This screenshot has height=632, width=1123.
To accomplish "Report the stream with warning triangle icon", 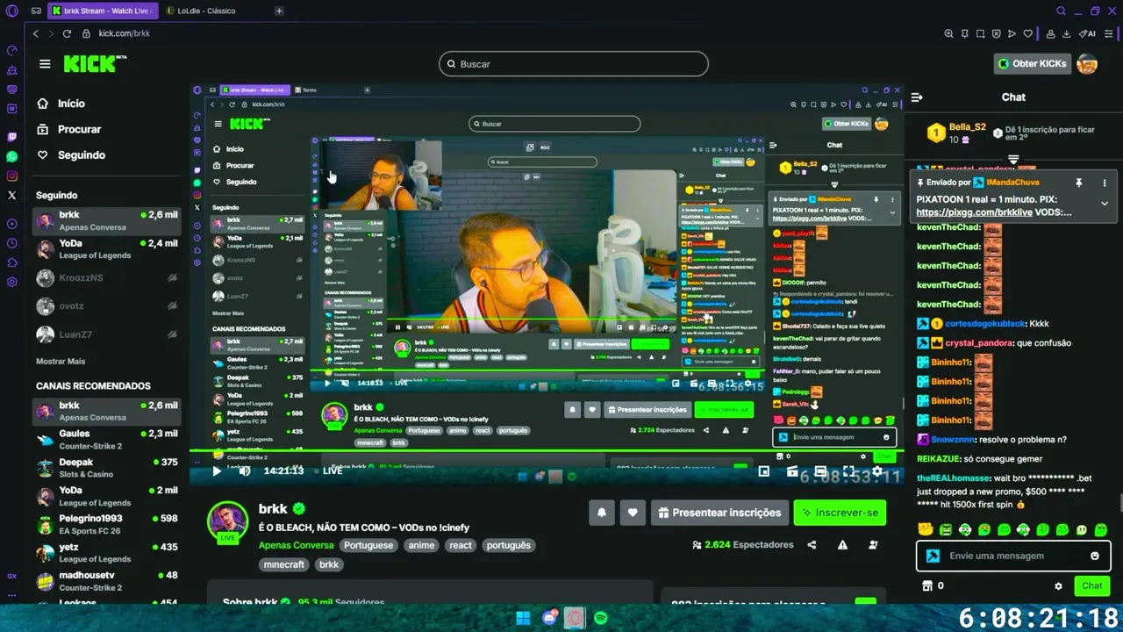I will pyautogui.click(x=842, y=545).
